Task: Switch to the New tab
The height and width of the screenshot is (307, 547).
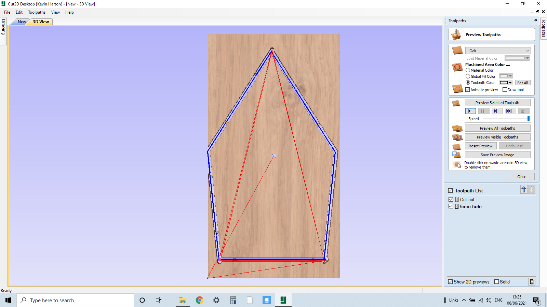Action: click(21, 21)
